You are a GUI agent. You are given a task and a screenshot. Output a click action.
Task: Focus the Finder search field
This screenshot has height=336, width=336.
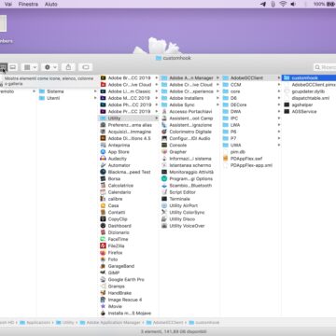(x=325, y=67)
